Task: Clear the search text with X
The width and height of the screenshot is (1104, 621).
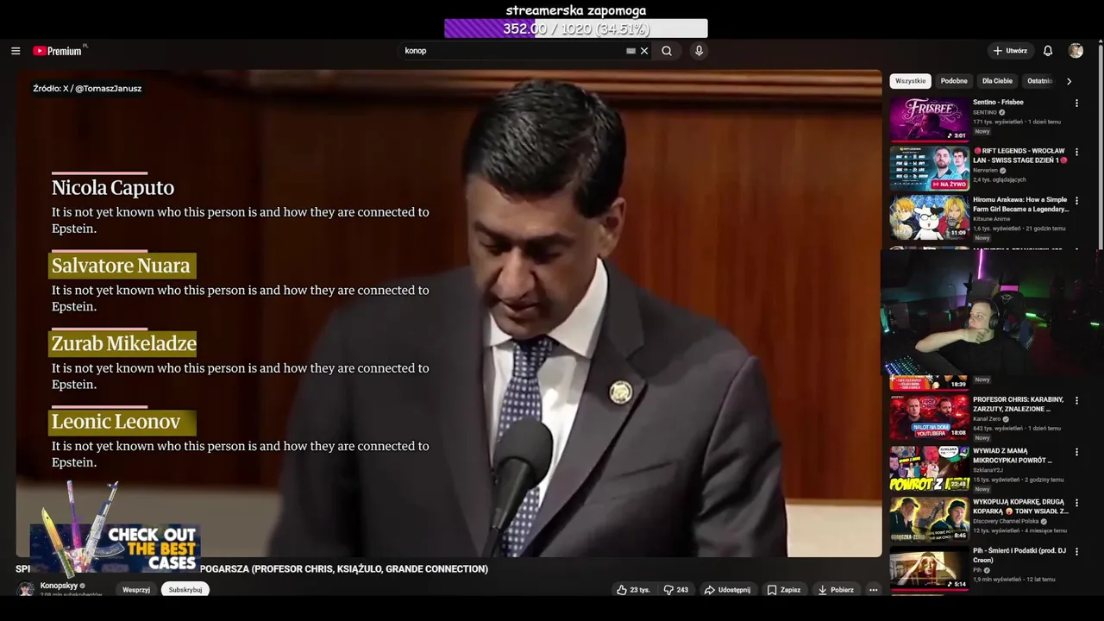Action: tap(644, 51)
